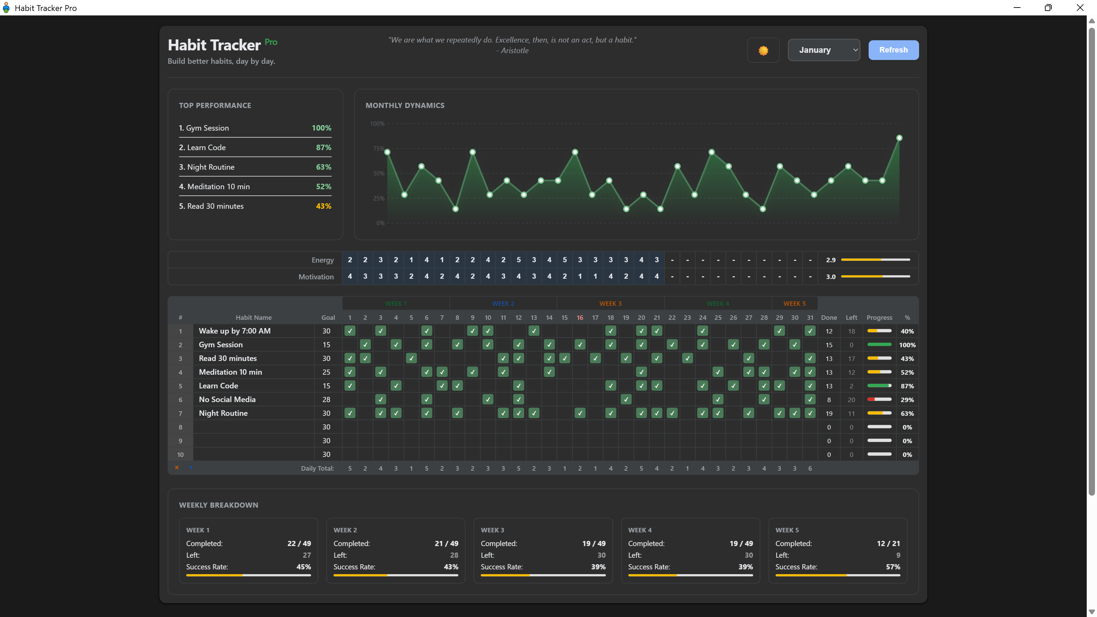
Task: Uncheck Meditation 10 min on day 7
Action: [x=442, y=372]
